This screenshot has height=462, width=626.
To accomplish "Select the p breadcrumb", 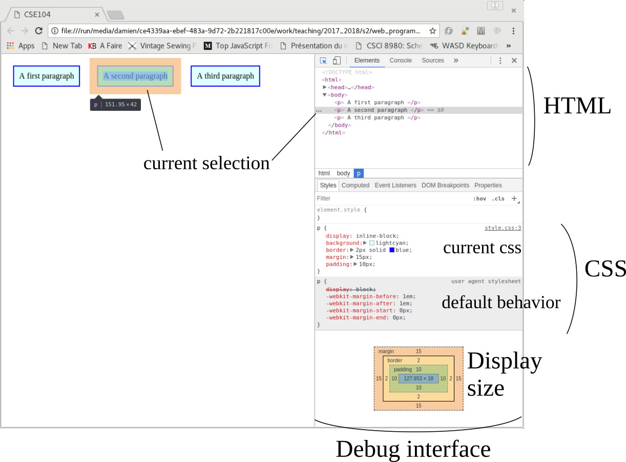I will point(359,173).
